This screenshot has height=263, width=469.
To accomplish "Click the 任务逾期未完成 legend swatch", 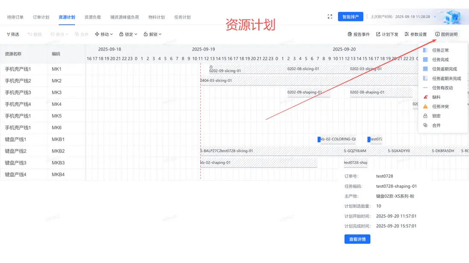I will pyautogui.click(x=425, y=78).
